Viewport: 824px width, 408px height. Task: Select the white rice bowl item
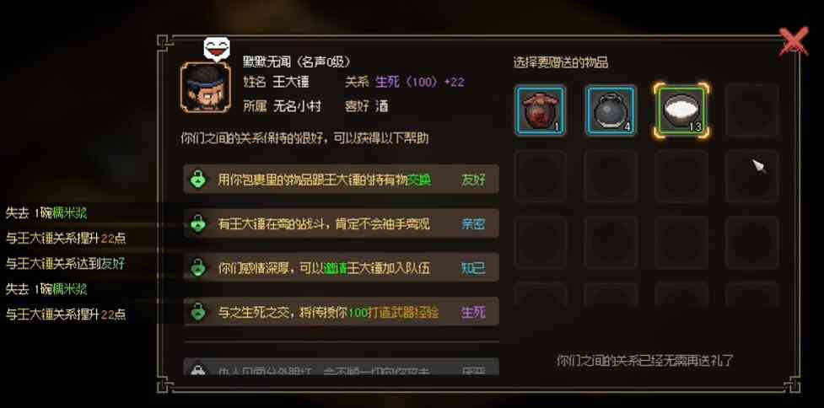click(681, 110)
